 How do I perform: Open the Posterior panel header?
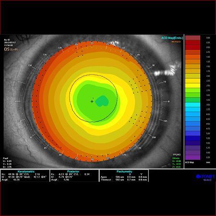(x=73, y=171)
